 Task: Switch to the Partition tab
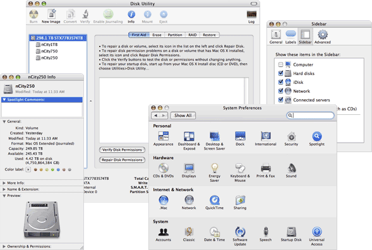click(x=175, y=35)
